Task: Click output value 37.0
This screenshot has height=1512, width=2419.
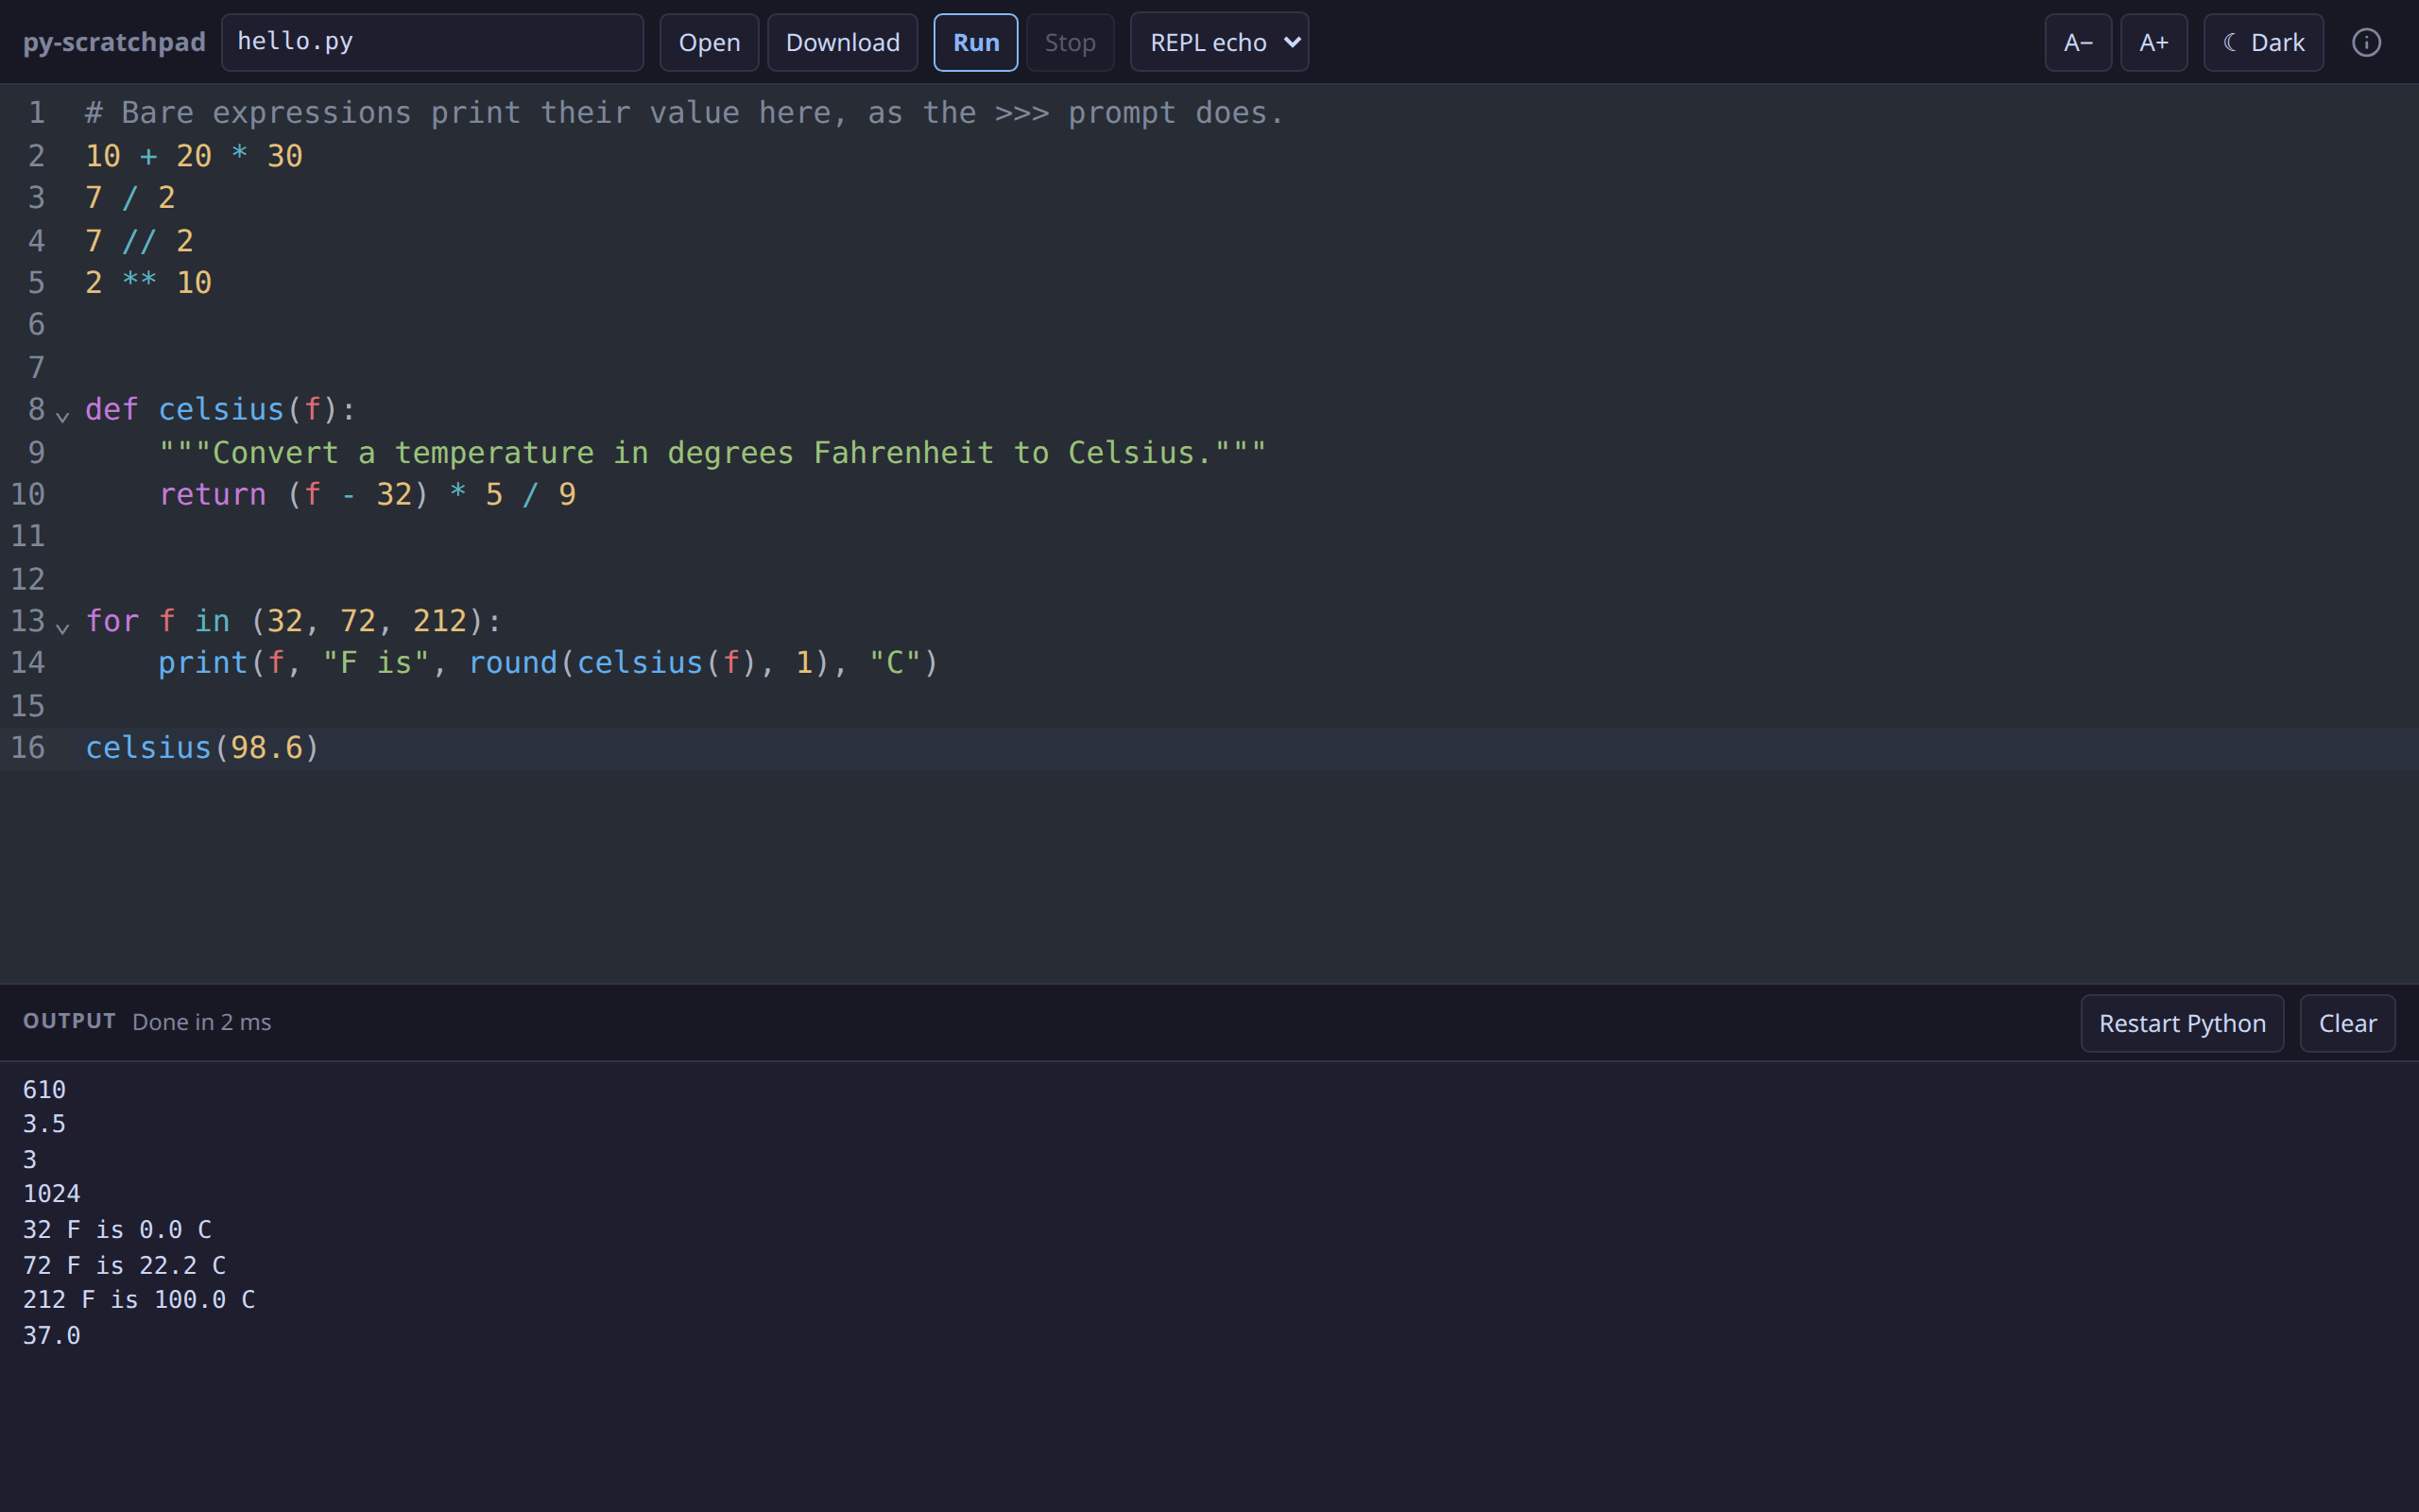Action: click(52, 1335)
